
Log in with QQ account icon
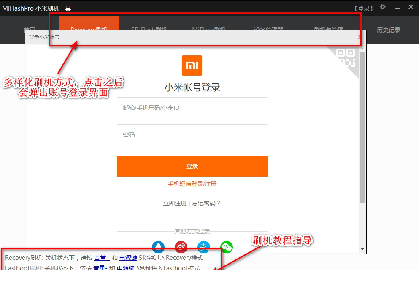[158, 247]
